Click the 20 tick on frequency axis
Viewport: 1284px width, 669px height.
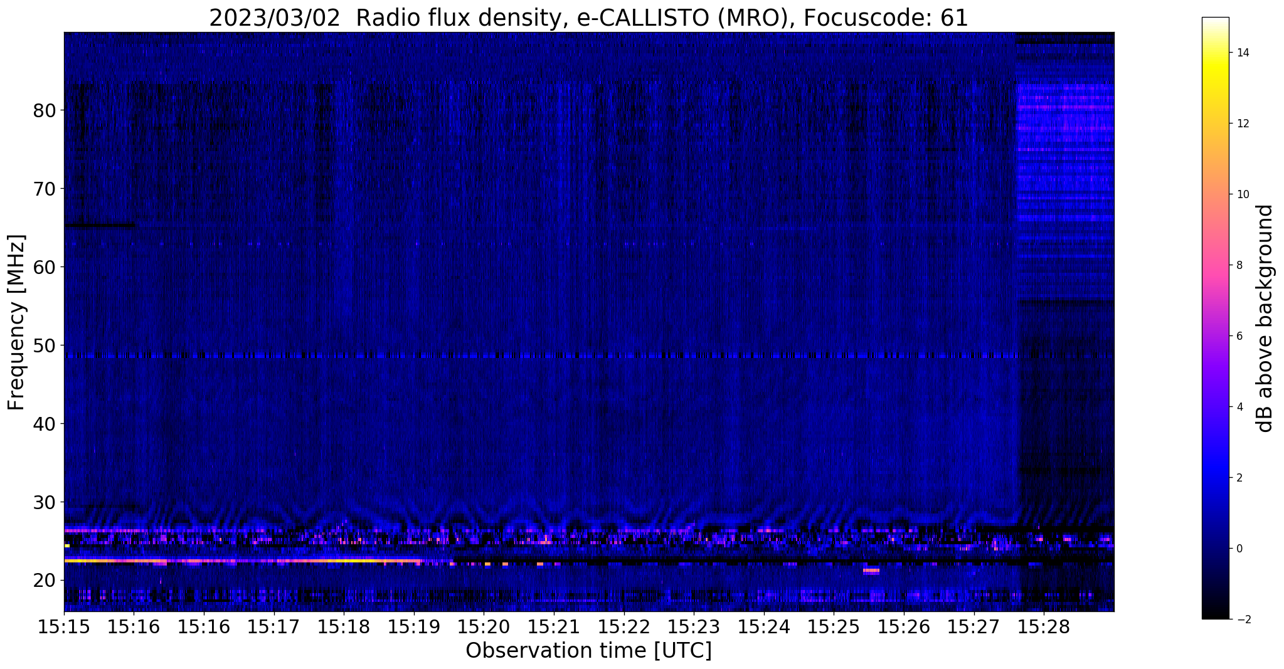(x=45, y=581)
